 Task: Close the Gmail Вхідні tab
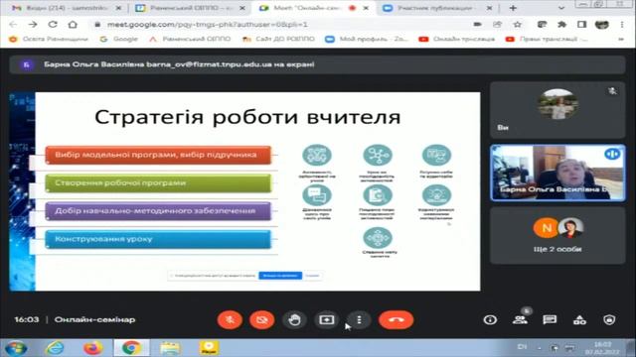(118, 8)
